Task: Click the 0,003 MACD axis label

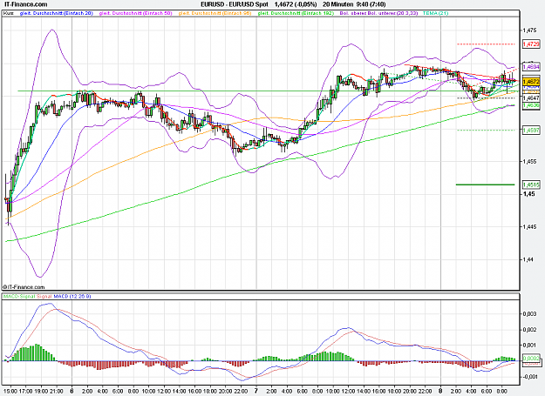Action: pos(530,314)
